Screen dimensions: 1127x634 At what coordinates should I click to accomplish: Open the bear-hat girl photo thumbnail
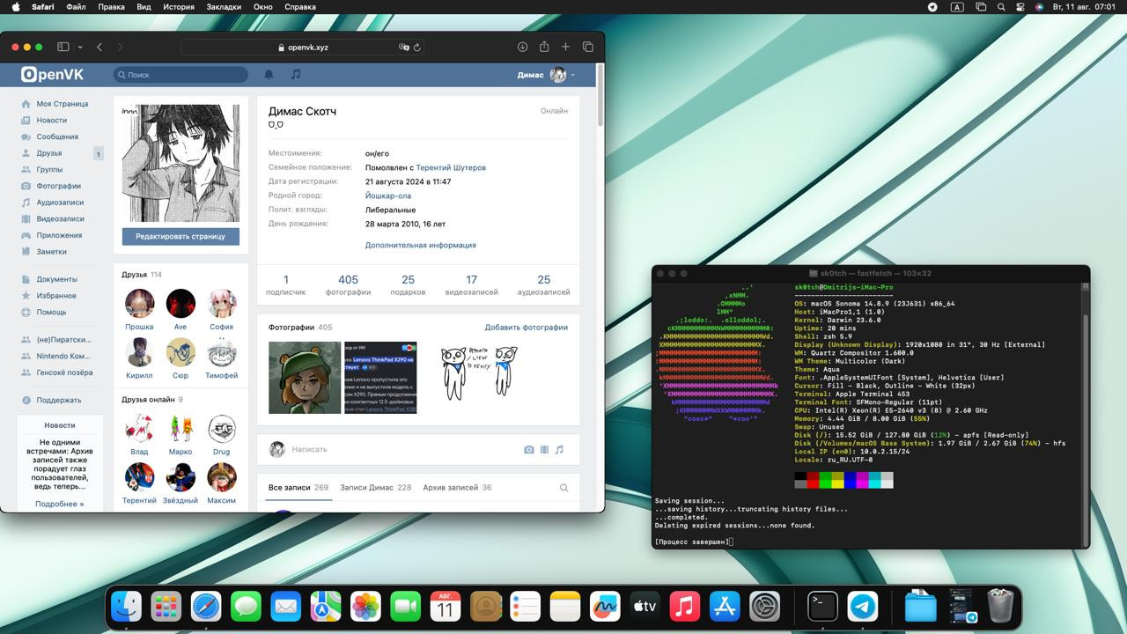coord(305,378)
